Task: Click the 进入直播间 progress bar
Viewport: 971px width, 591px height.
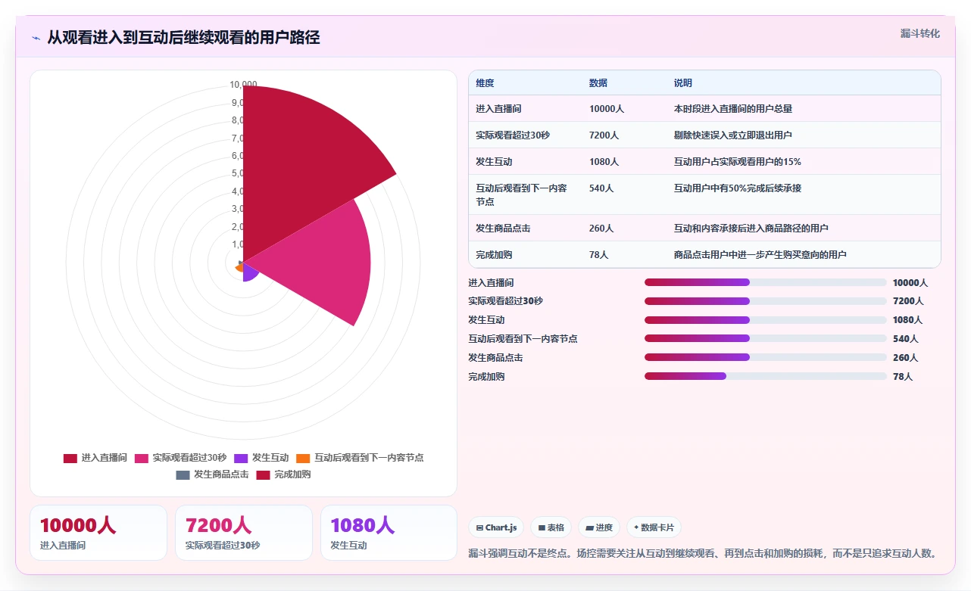Action: click(765, 282)
